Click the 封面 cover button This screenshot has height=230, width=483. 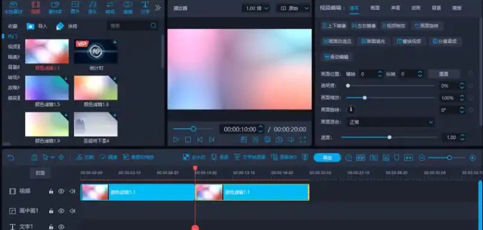pos(40,173)
